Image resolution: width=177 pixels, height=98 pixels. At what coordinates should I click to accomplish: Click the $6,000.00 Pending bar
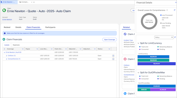pyautogui.click(x=157, y=64)
